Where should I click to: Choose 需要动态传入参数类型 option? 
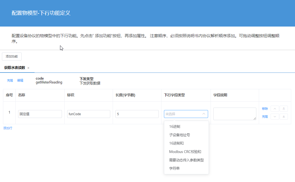pyautogui.click(x=186, y=160)
